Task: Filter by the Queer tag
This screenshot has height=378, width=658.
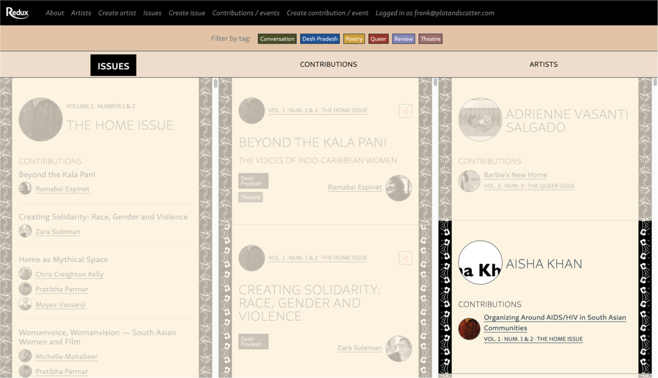Action: (x=378, y=39)
